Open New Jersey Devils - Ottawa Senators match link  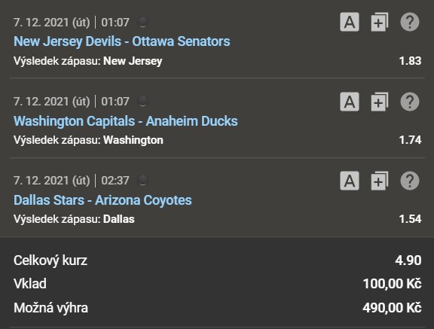coord(122,41)
